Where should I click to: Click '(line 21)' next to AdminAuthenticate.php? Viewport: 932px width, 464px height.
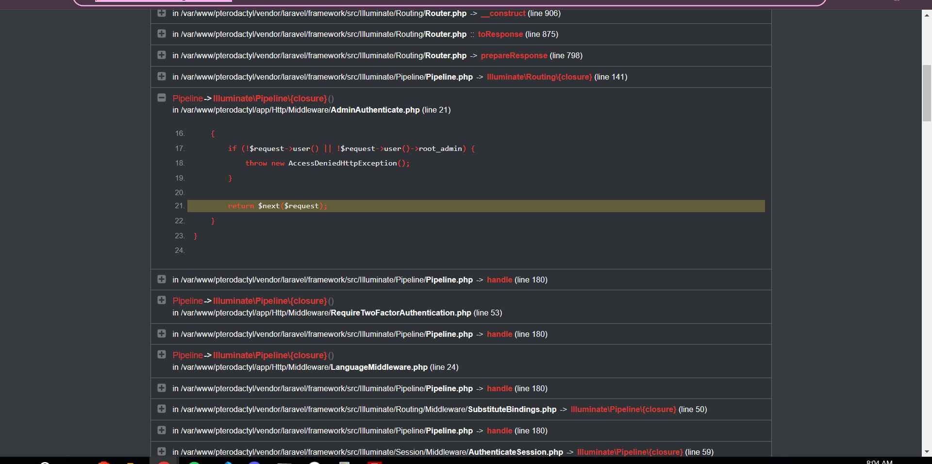point(436,110)
